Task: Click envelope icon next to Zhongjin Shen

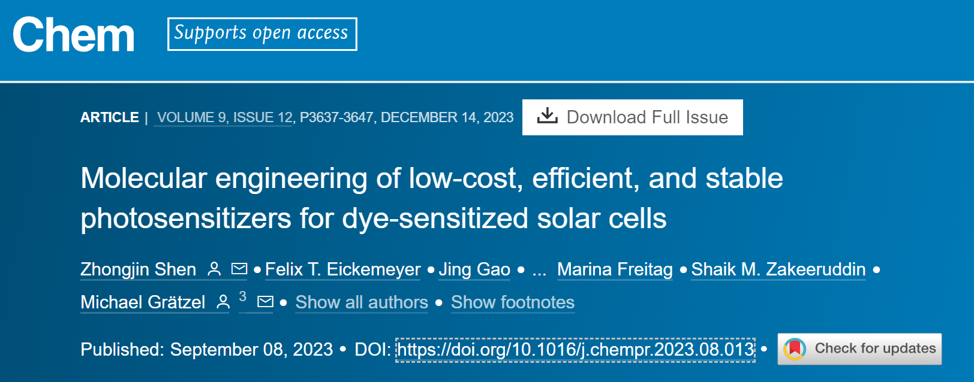Action: [239, 269]
